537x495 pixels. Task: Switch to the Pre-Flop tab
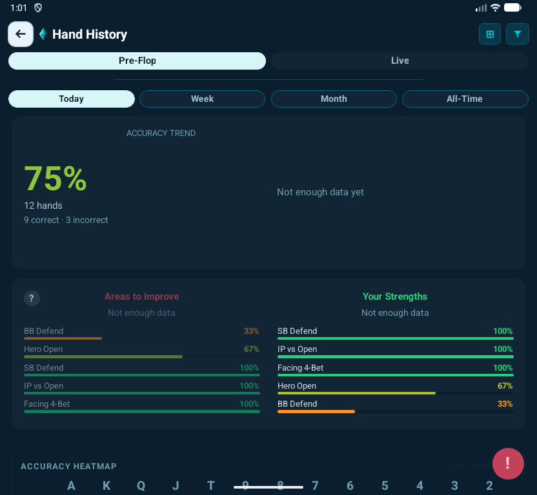137,61
